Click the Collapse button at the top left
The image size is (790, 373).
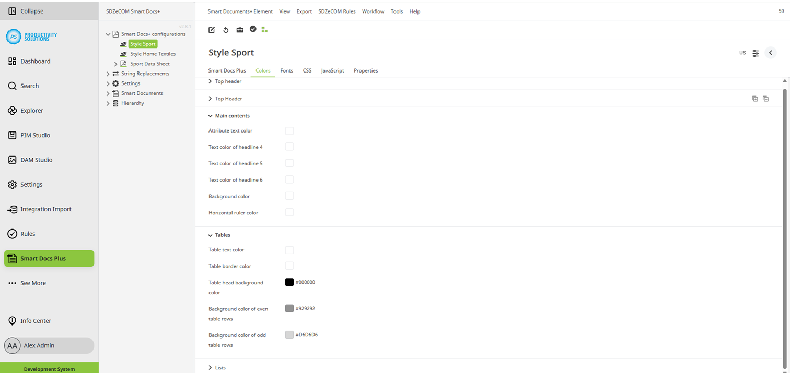coord(24,10)
